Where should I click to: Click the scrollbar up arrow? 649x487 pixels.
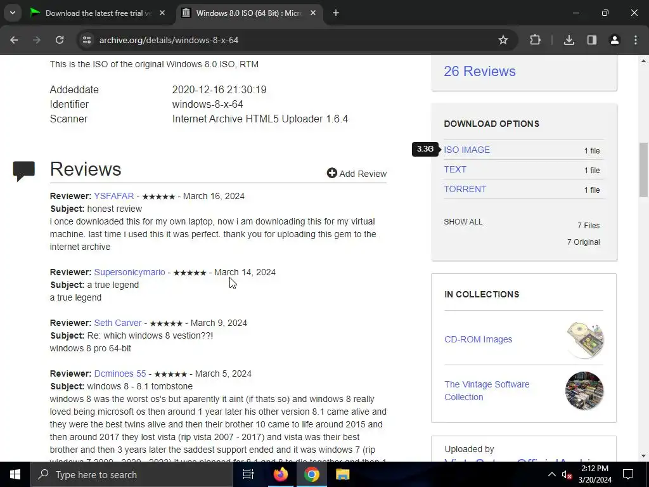[644, 62]
